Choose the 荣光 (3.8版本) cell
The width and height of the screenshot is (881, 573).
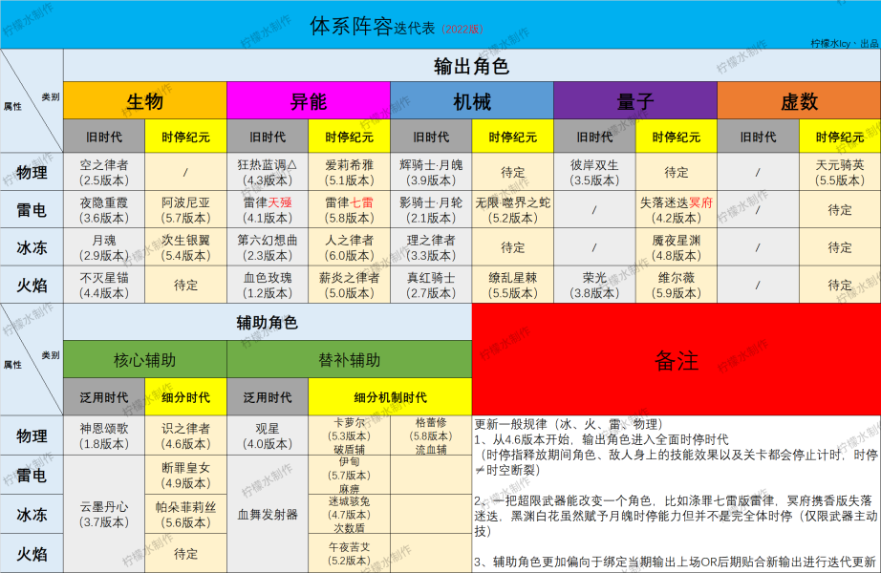point(594,285)
